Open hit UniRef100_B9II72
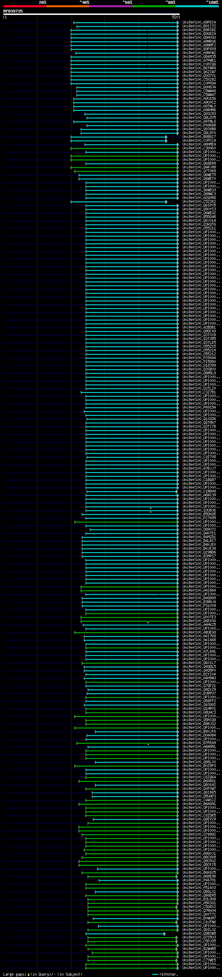 pos(199,26)
